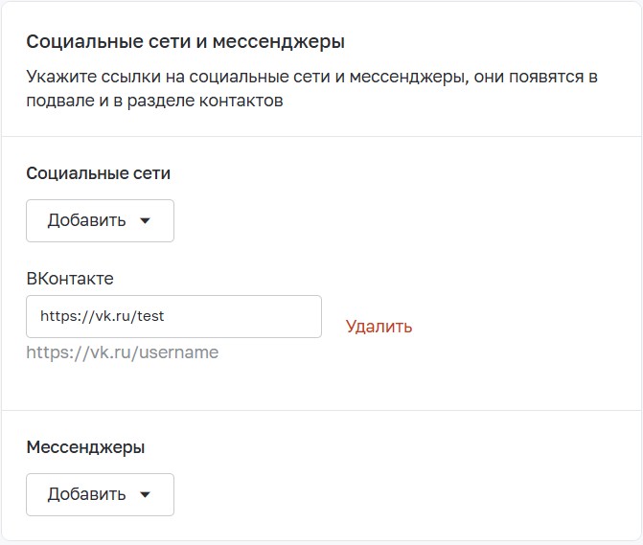Click the Добавить text in social networks button

coord(87,221)
